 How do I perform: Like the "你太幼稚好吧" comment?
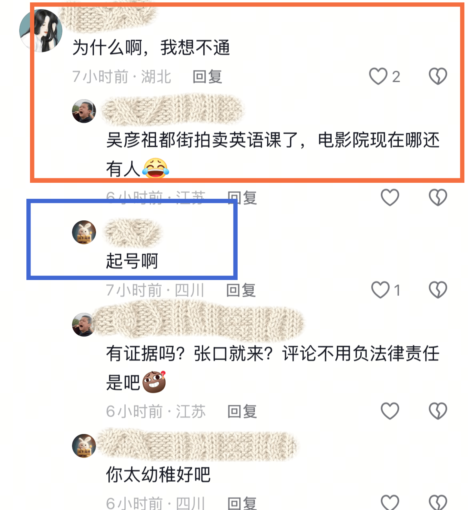pos(390,503)
